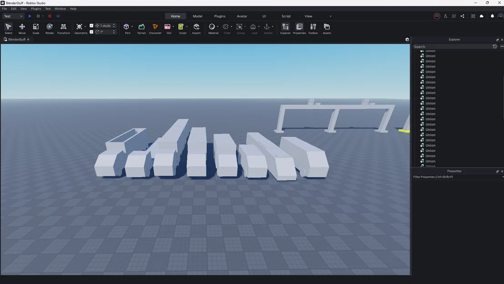504x284 pixels.
Task: Open the Window menu
Action: pos(60,9)
